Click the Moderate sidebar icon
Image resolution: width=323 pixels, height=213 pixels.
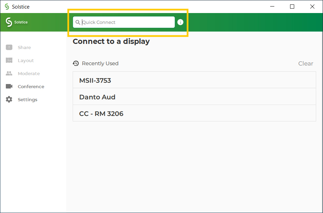(9, 73)
